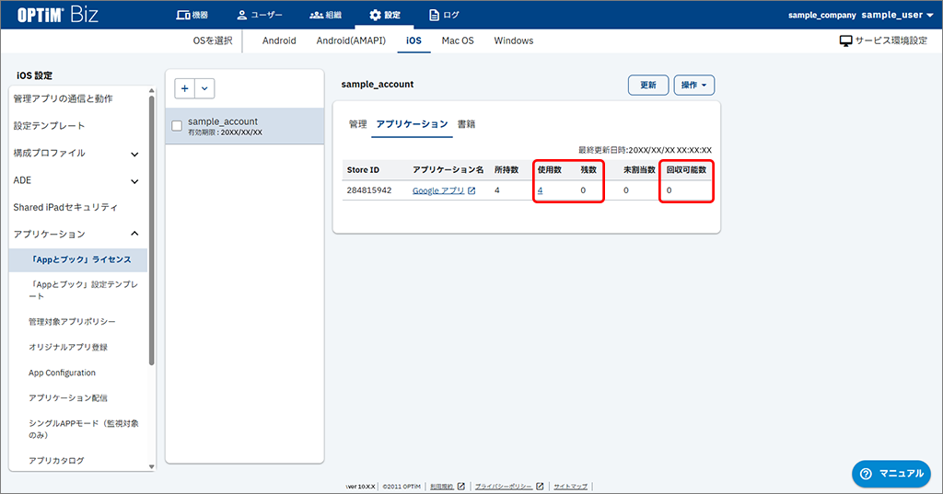The image size is (943, 494).
Task: Select the Mac OS tab
Action: coord(458,40)
